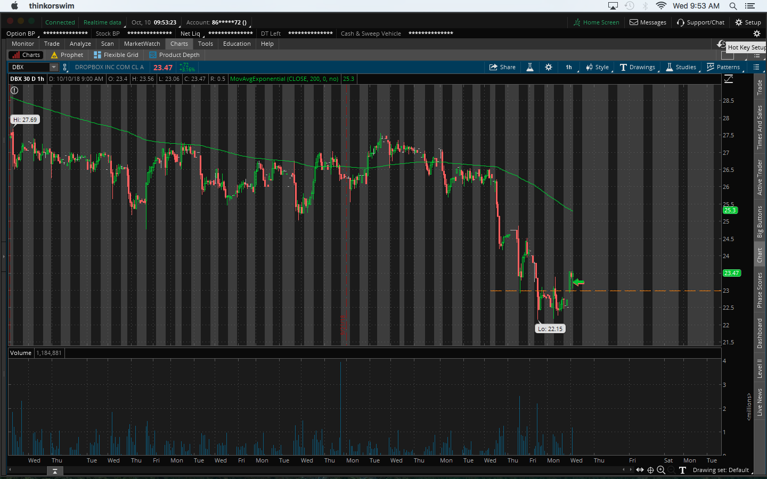Image resolution: width=767 pixels, height=479 pixels.
Task: Open the Drawings tools menu
Action: click(x=638, y=67)
